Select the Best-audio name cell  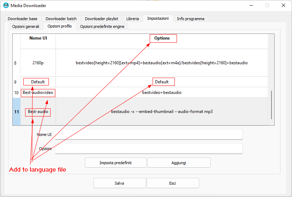[x=38, y=112]
